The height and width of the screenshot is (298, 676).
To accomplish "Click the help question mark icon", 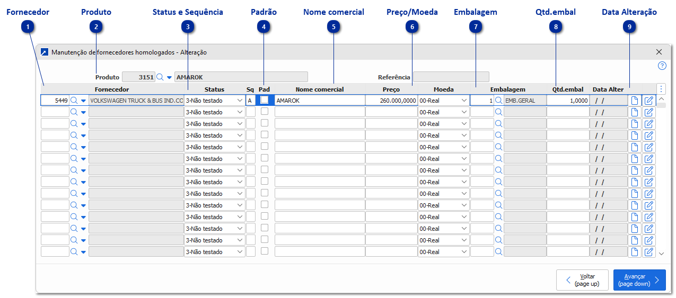I will click(x=662, y=66).
